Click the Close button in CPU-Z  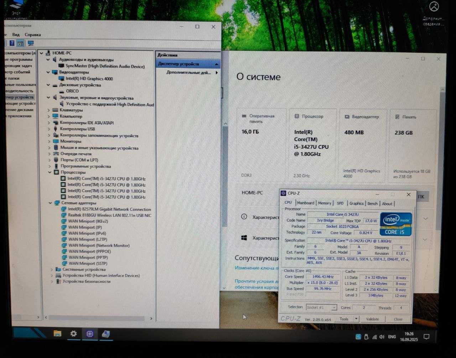coord(398,320)
